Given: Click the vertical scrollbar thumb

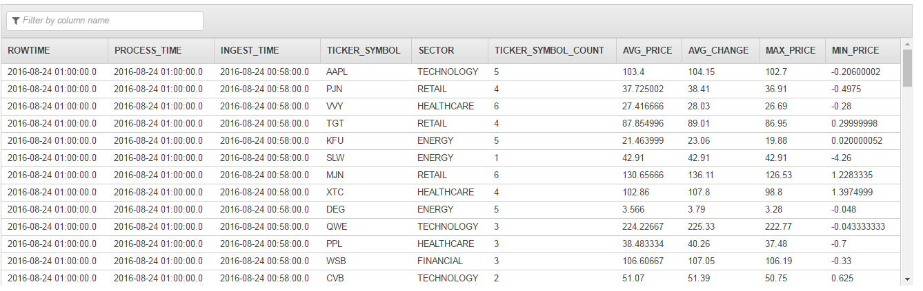Looking at the screenshot, I should click(x=907, y=68).
